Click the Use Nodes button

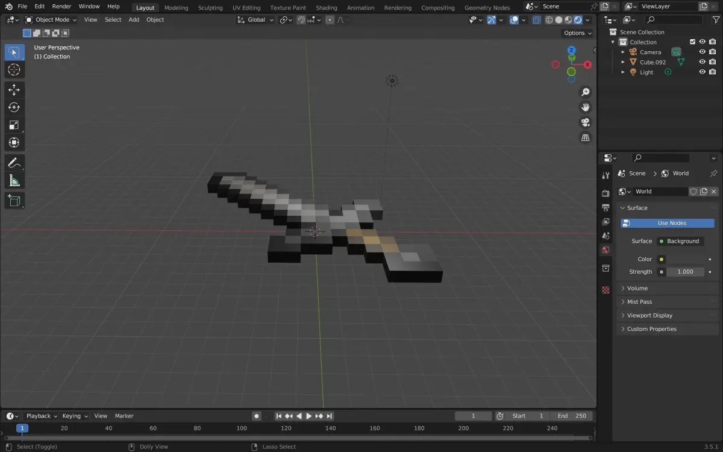tap(668, 223)
